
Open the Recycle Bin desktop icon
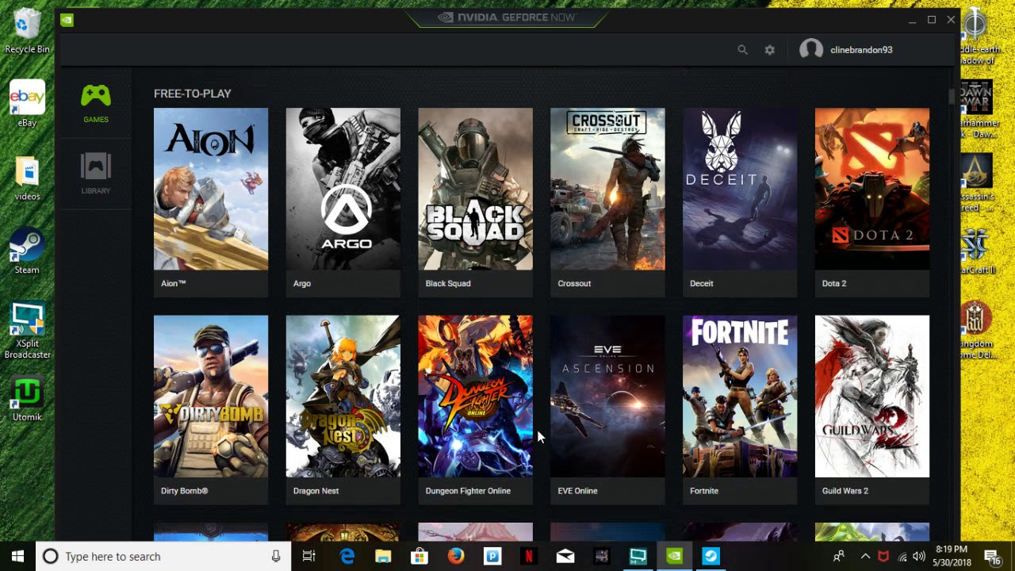pos(27,32)
